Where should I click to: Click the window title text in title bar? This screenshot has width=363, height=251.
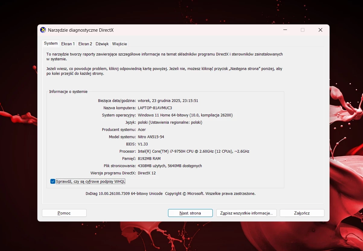(81, 30)
